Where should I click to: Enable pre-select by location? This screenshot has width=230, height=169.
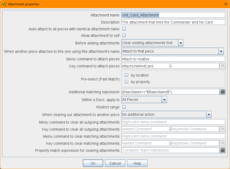pos(127,75)
